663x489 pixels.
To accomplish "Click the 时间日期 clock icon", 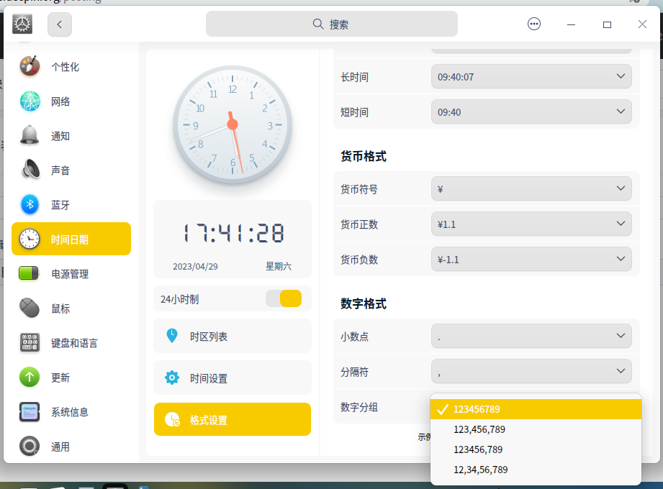I will pos(30,239).
